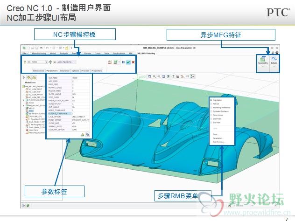Click the Undo icon in quick access toolbar

41,48
